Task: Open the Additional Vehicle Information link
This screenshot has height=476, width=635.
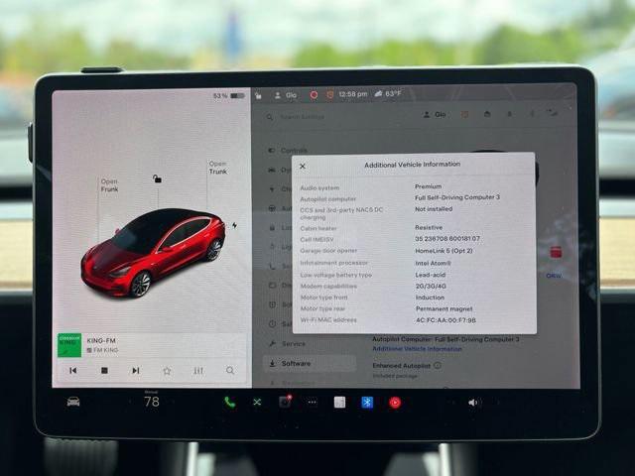Action: (417, 348)
